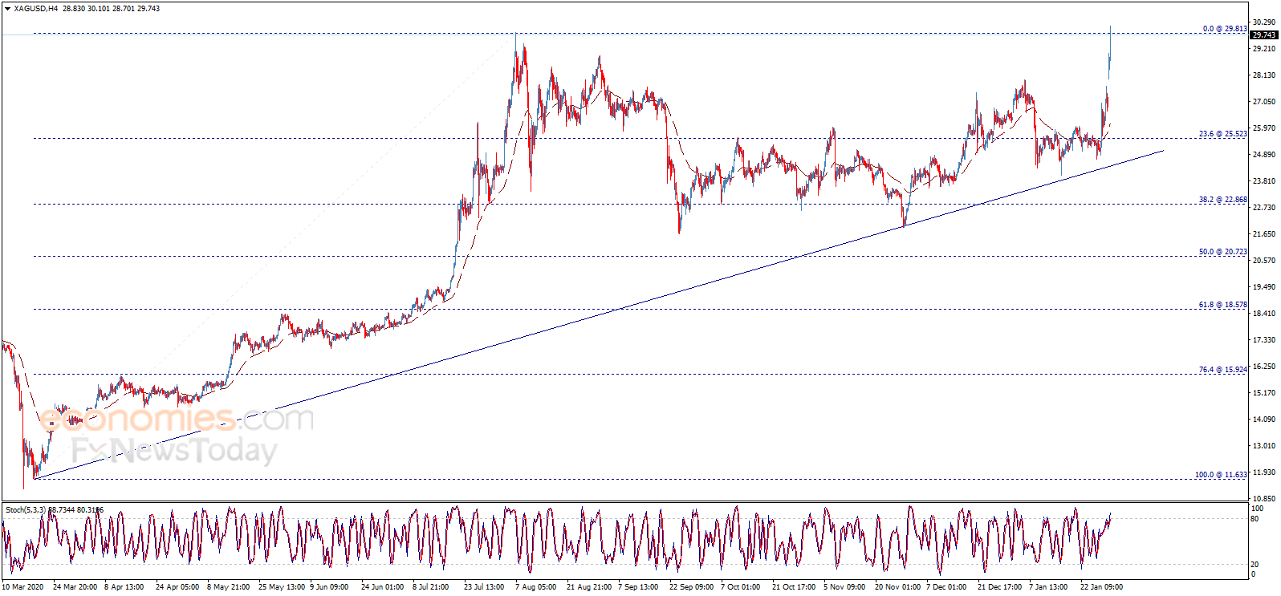1281x596 pixels.
Task: Select the 0.0 @ 29.813 Fibonacci label
Action: point(1224,29)
